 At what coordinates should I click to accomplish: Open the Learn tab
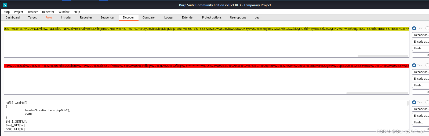point(259,17)
